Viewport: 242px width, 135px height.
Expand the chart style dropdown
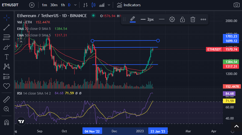[x=109, y=5]
